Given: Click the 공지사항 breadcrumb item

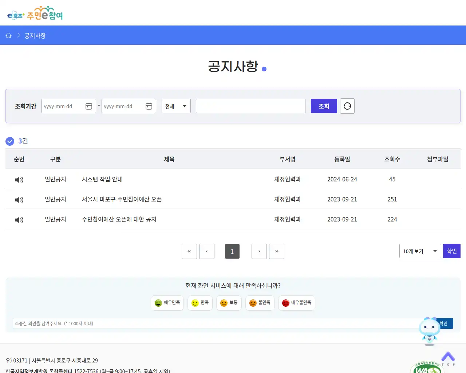Looking at the screenshot, I should pyautogui.click(x=35, y=36).
